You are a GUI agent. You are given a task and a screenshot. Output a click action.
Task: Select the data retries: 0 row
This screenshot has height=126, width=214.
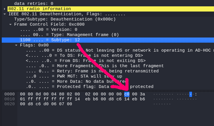(34, 3)
